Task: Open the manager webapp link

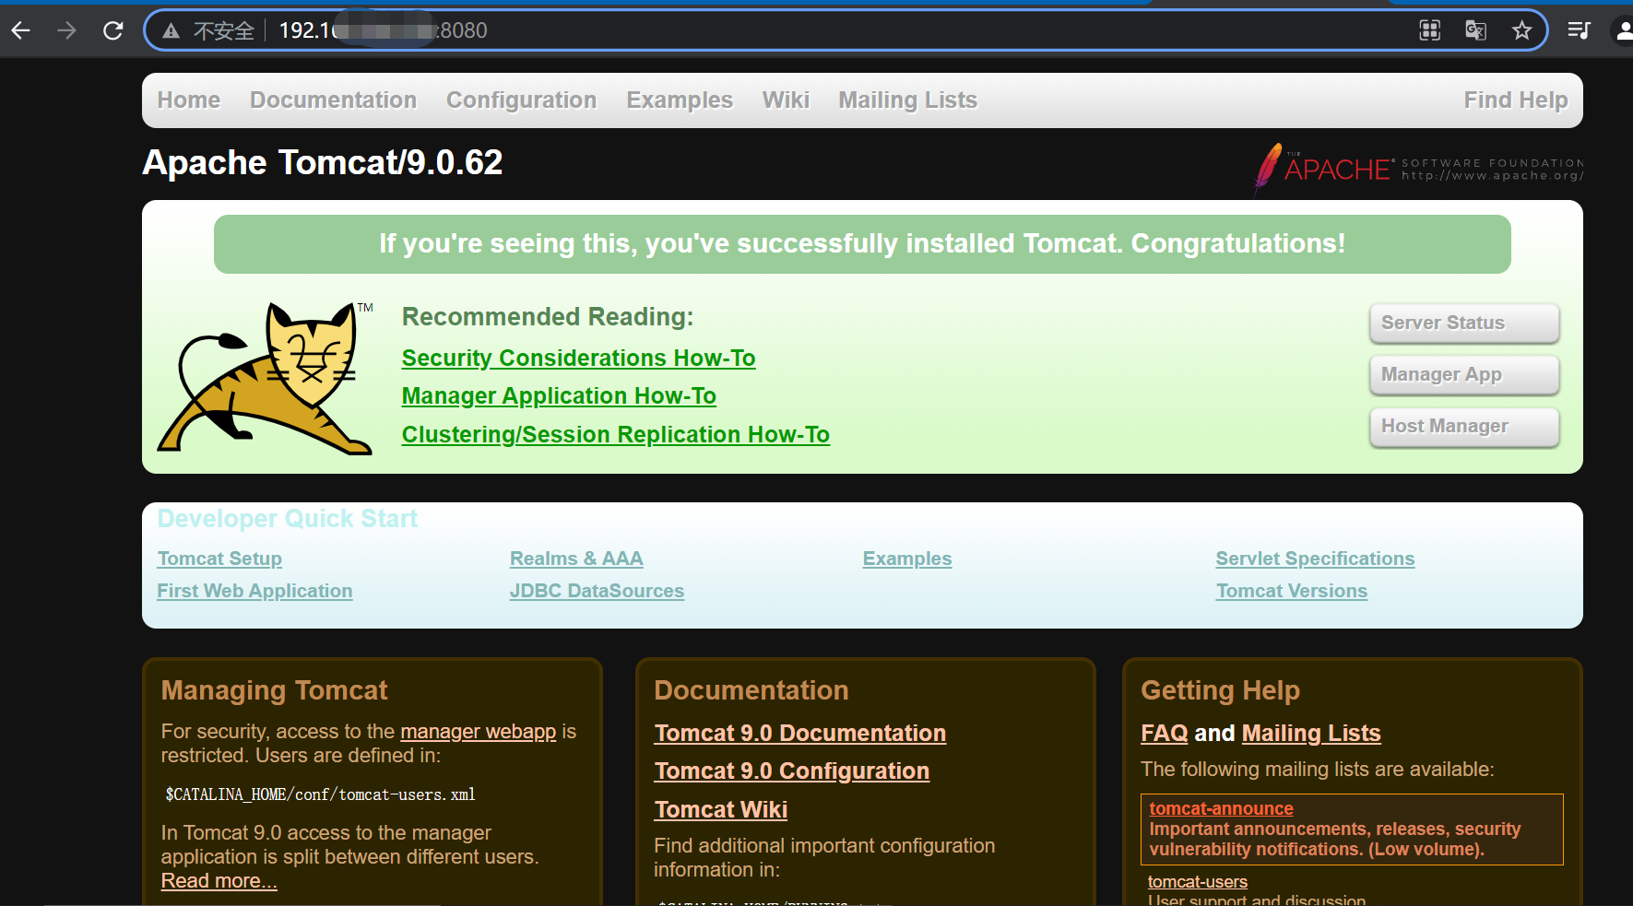Action: pyautogui.click(x=479, y=731)
